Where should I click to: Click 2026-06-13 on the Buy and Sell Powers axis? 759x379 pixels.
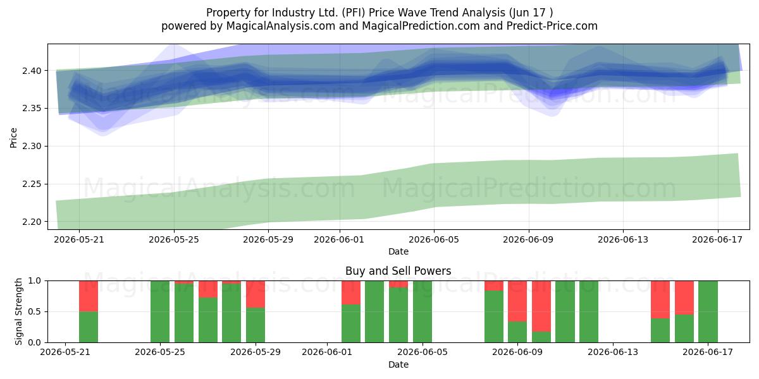tap(613, 353)
